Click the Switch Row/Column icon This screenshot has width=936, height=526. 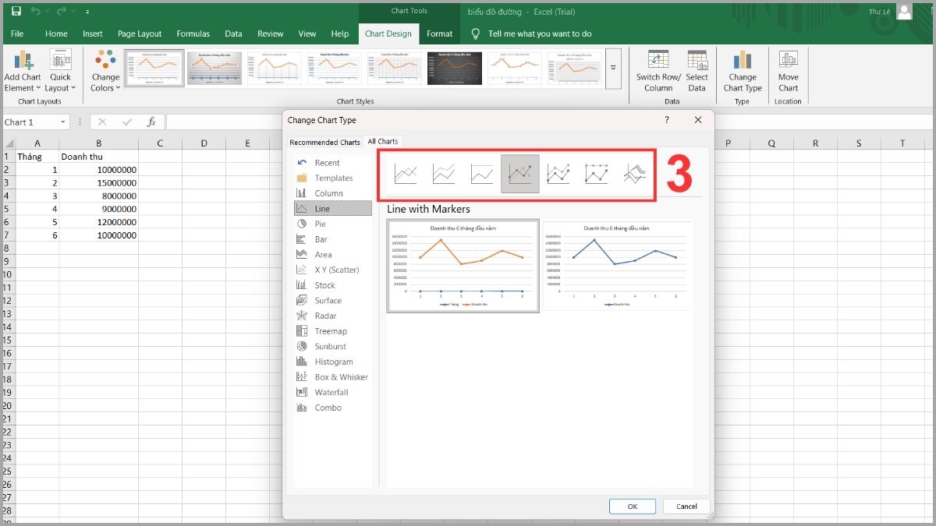(658, 70)
